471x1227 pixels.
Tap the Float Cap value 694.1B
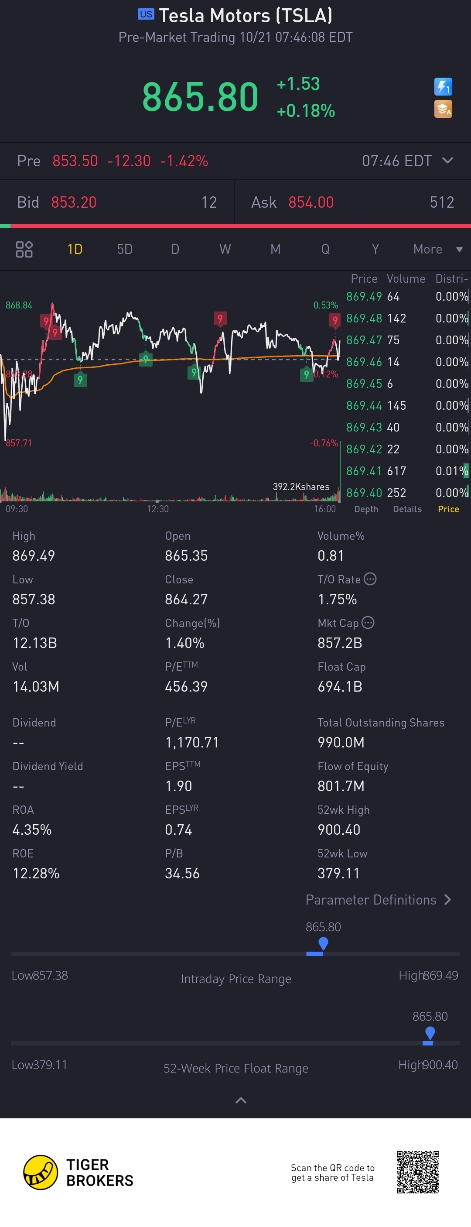[x=340, y=686]
